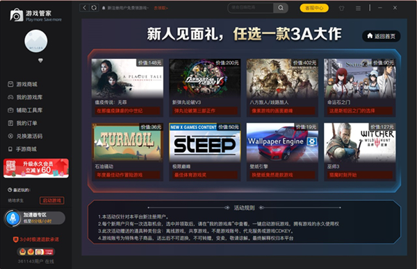Click the diamond member icon under avatar
Image resolution: width=417 pixels, height=269 pixels.
coord(40,60)
